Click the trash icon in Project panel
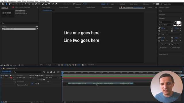The image size is (184, 103). pyautogui.click(x=19, y=65)
